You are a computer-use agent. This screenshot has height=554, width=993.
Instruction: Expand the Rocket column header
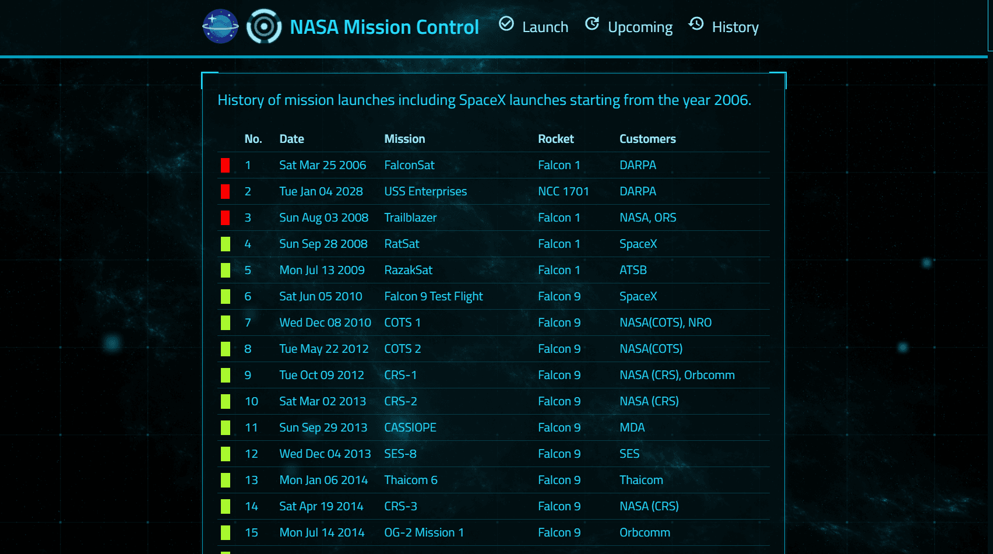[x=556, y=139]
